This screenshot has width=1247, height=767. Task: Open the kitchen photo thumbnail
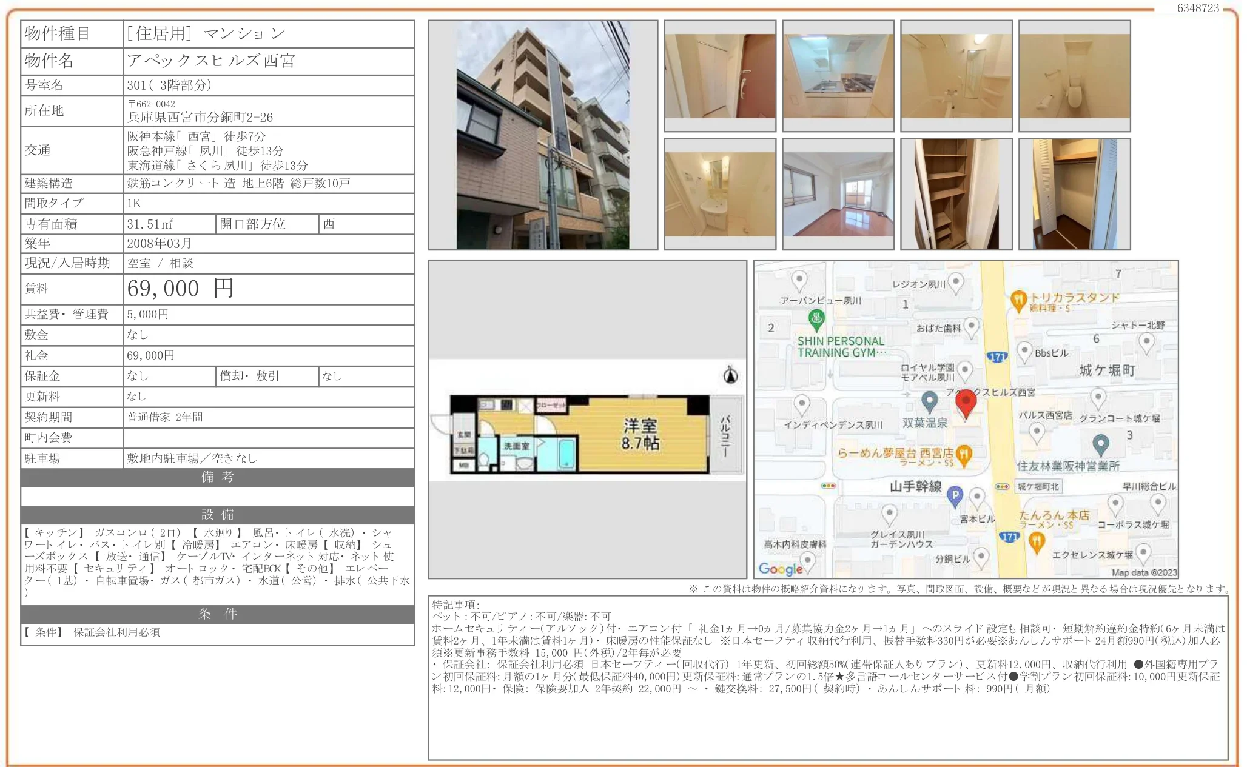pyautogui.click(x=838, y=76)
